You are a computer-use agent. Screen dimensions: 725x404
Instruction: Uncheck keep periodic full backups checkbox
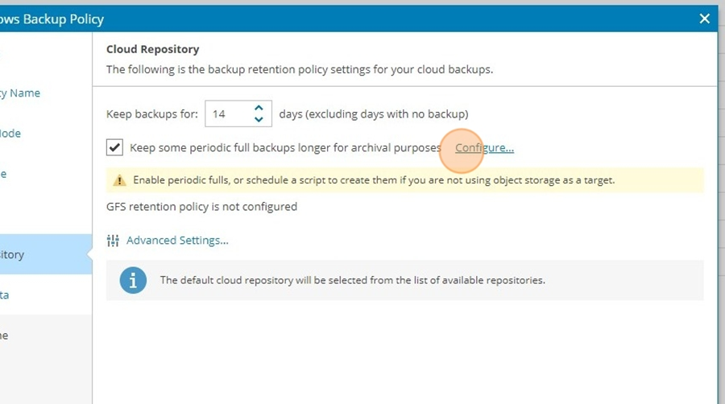(x=114, y=148)
